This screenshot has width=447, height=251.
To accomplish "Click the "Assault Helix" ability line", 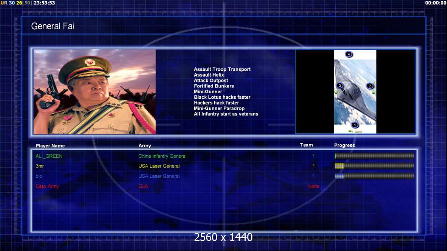I will pyautogui.click(x=209, y=75).
